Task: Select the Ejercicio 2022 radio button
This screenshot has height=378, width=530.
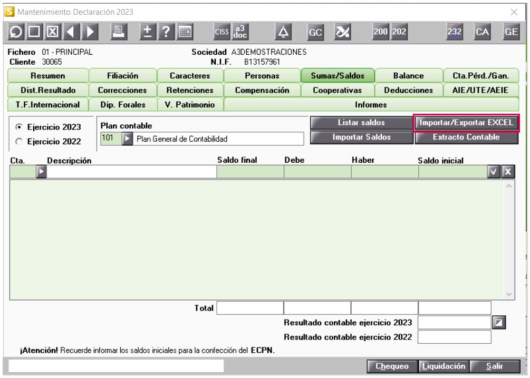Action: tap(19, 142)
